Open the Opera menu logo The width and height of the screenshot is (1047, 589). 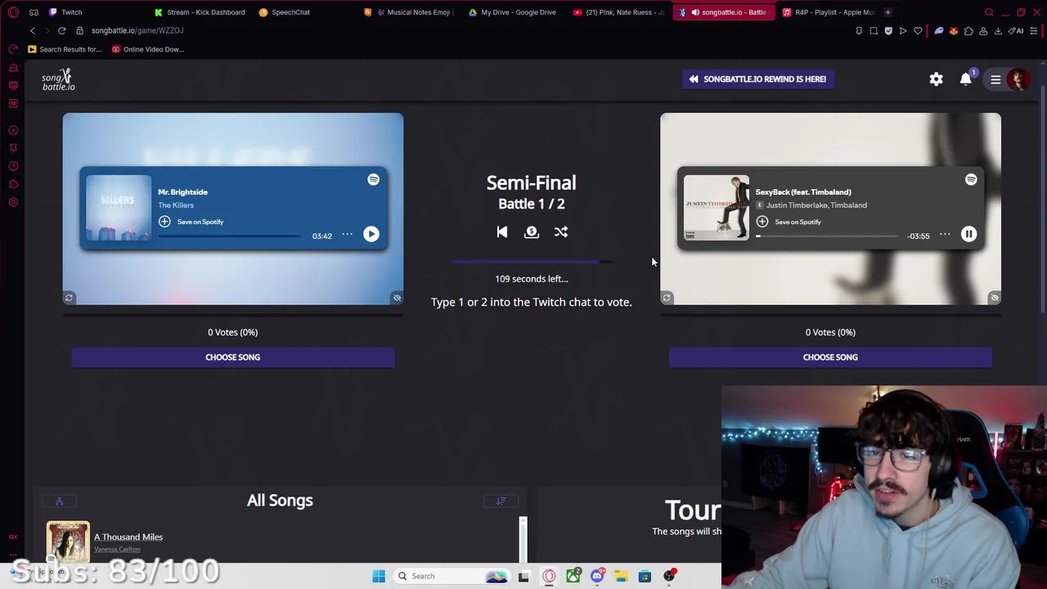click(13, 12)
